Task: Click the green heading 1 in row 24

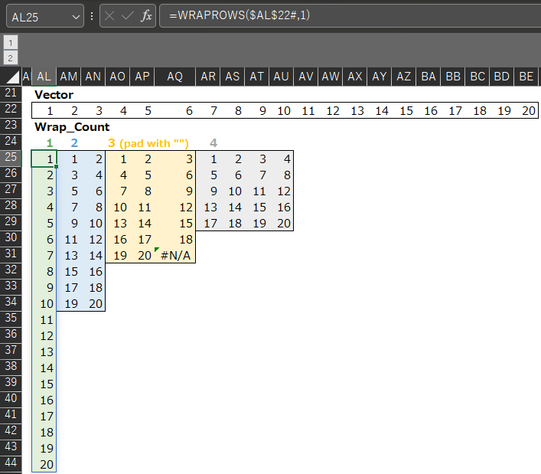Action: pyautogui.click(x=50, y=143)
